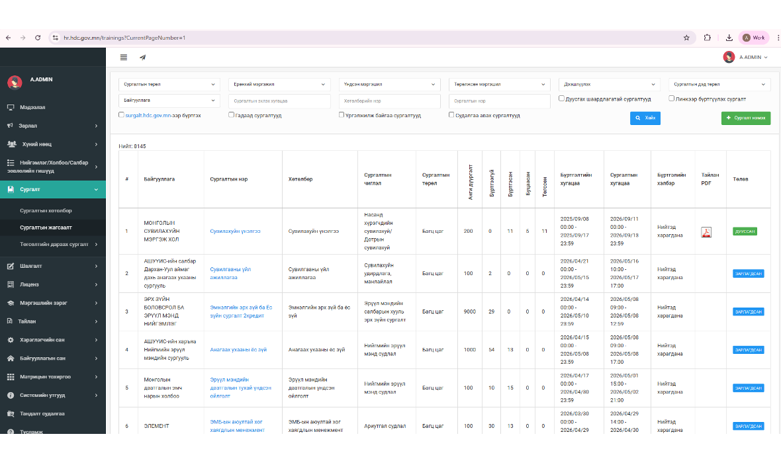Open the Тусламж sidebar item
The image size is (781, 463).
coord(53,431)
